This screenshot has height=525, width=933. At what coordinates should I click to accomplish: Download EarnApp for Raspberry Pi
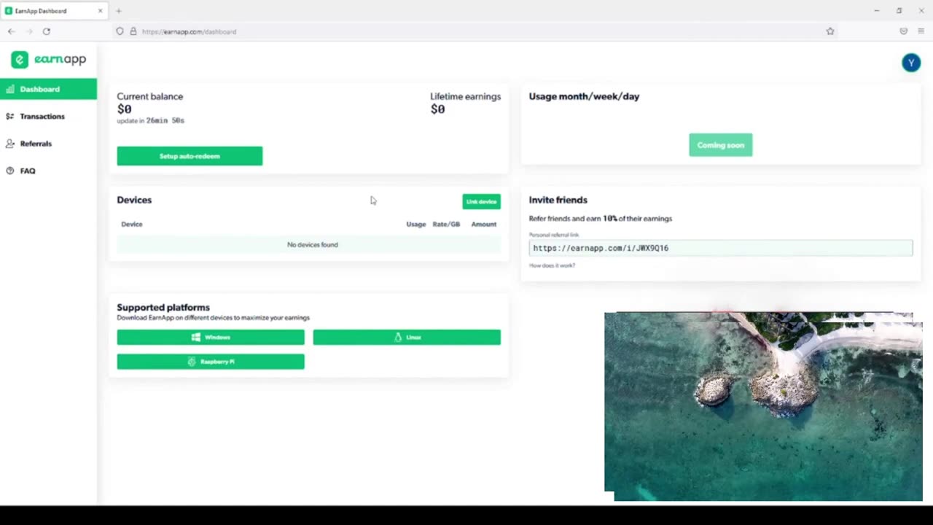click(x=211, y=362)
